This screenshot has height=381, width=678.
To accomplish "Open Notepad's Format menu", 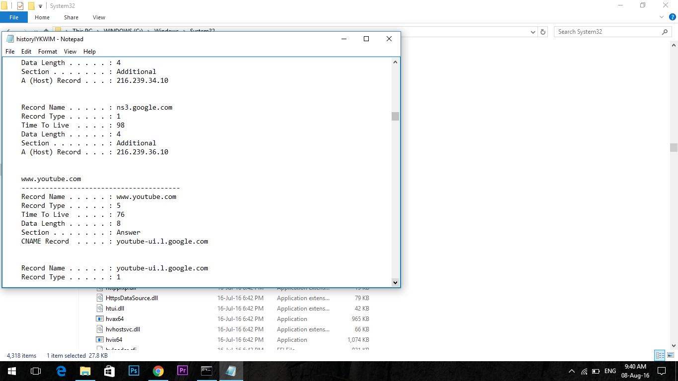I will coord(48,52).
